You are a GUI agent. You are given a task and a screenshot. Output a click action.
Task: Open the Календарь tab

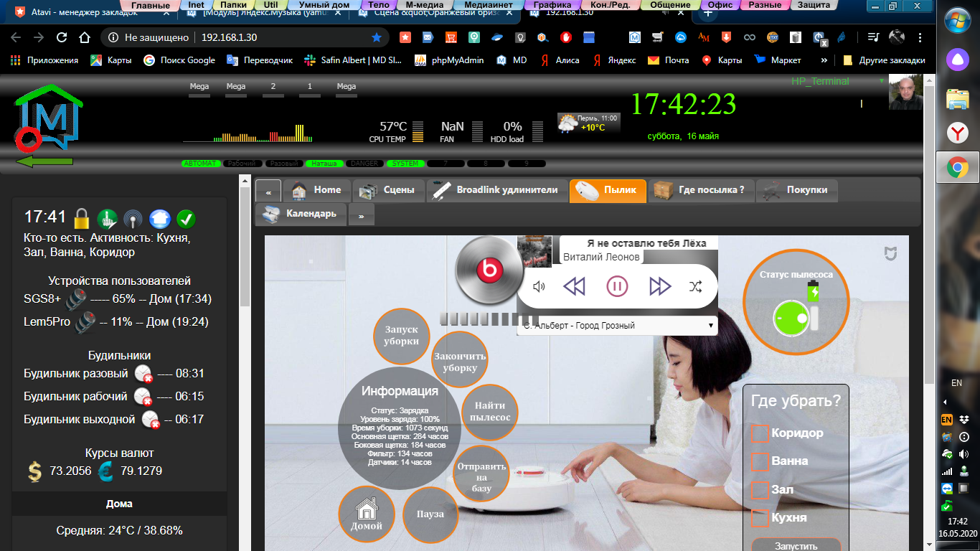[x=301, y=214]
